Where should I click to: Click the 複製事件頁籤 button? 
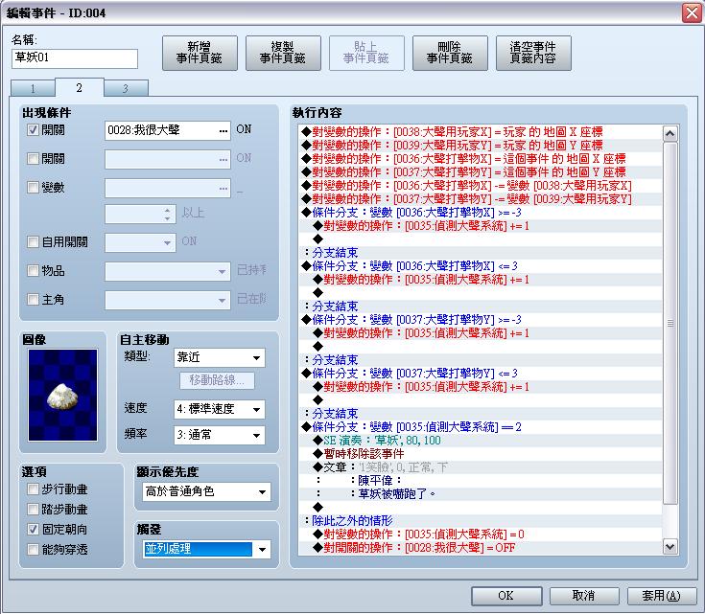283,53
